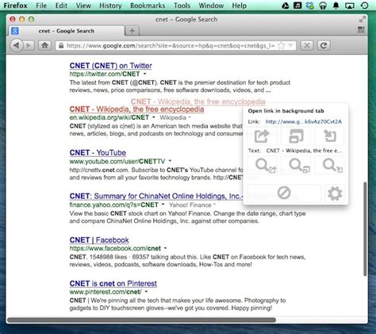Click the 'Open link in background tab' heading
The width and height of the screenshot is (376, 334).
[286, 111]
